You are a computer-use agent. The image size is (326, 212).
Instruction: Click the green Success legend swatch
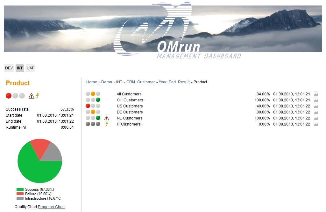(x=20, y=189)
